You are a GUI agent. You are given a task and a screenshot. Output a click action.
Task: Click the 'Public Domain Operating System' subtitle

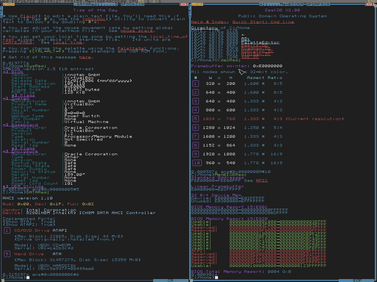click(282, 16)
